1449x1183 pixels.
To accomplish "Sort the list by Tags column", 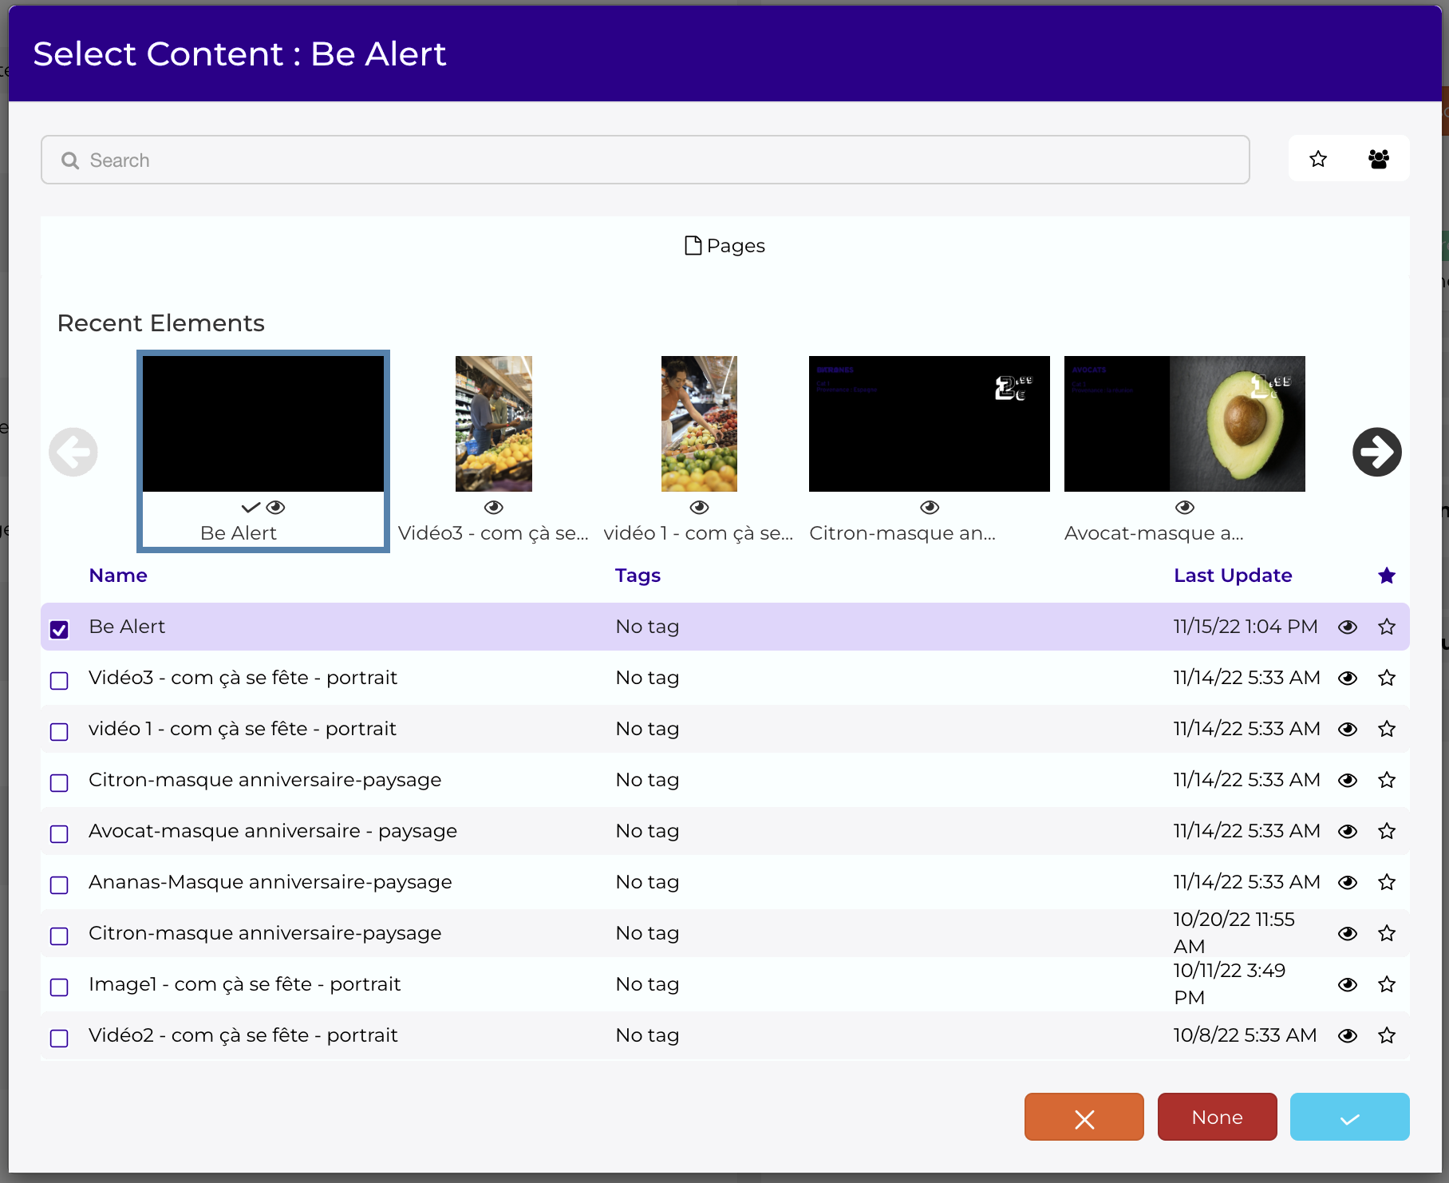I will coord(638,576).
